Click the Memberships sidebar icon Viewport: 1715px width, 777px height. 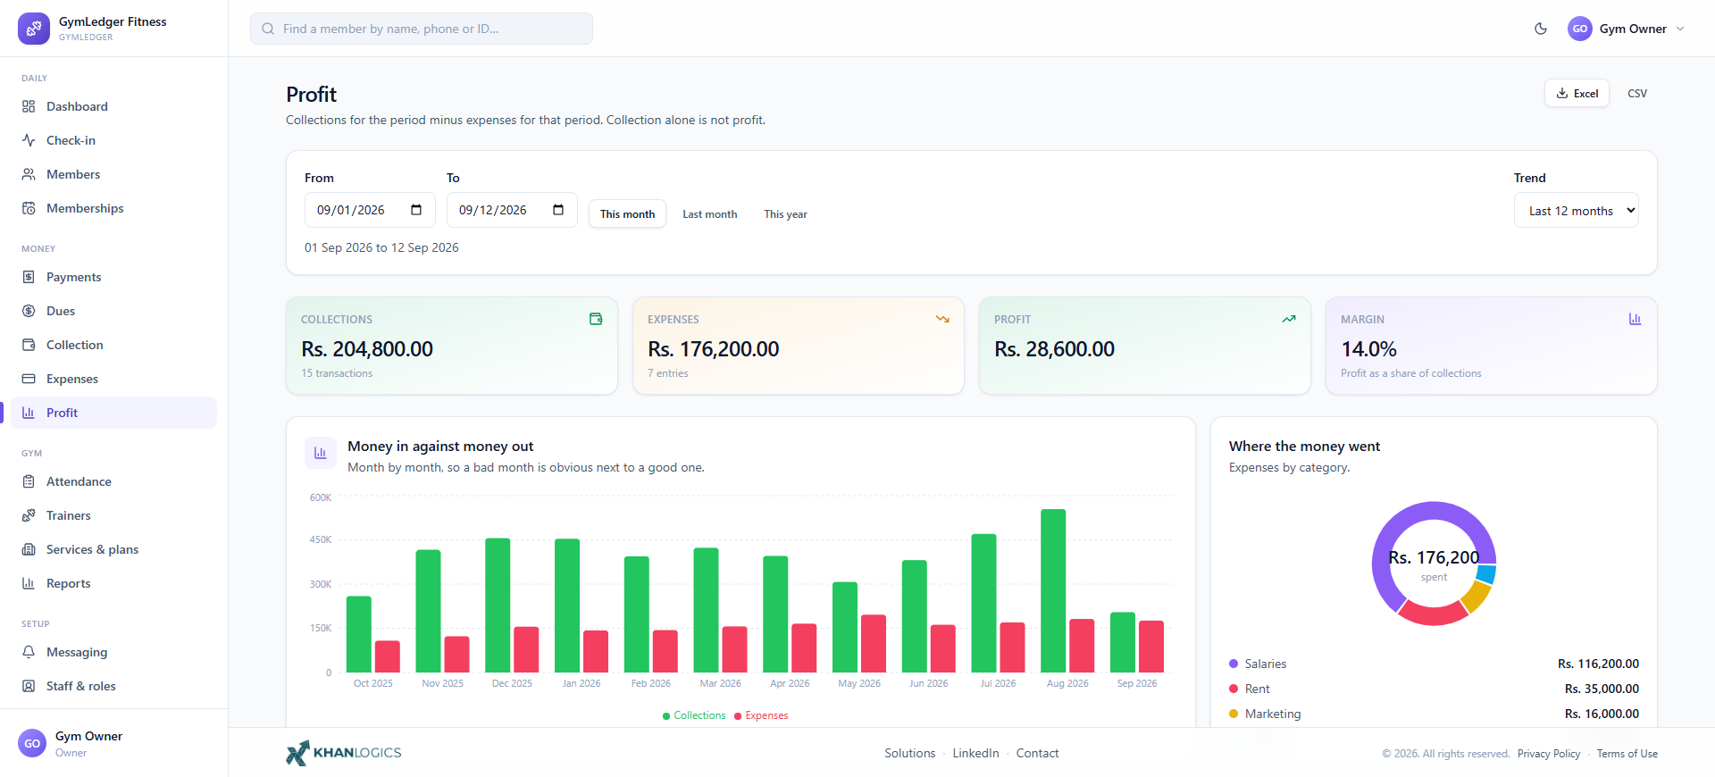pyautogui.click(x=29, y=208)
